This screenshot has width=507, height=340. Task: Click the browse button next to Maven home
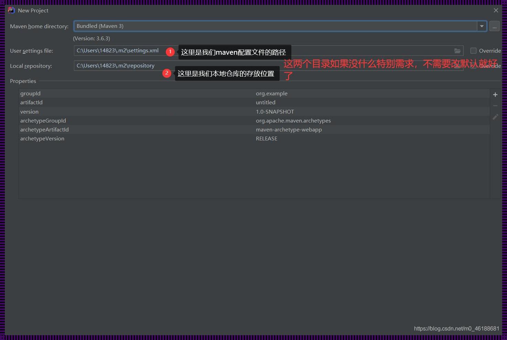point(494,26)
